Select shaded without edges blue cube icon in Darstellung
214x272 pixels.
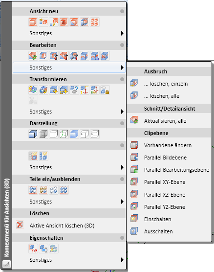(74, 134)
